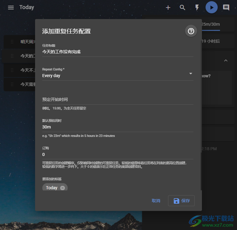
Task: Switch to the 25m/30m tab
Action: pos(210,24)
